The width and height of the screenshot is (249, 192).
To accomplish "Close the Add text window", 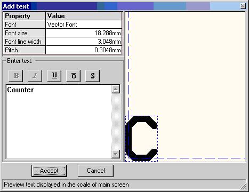I will pos(243,6).
